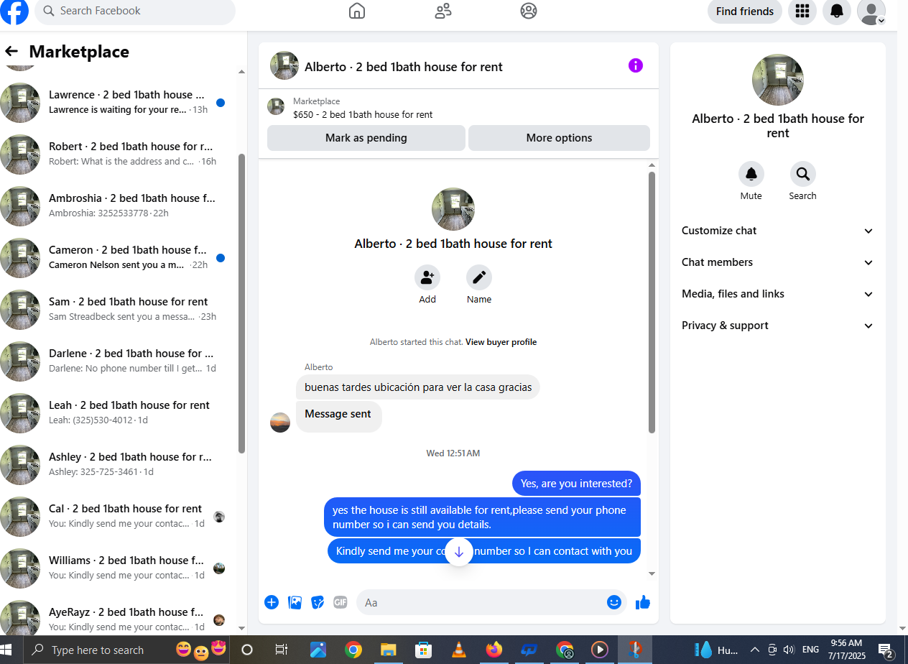Mute the chat with bell icon
908x664 pixels.
tap(751, 174)
